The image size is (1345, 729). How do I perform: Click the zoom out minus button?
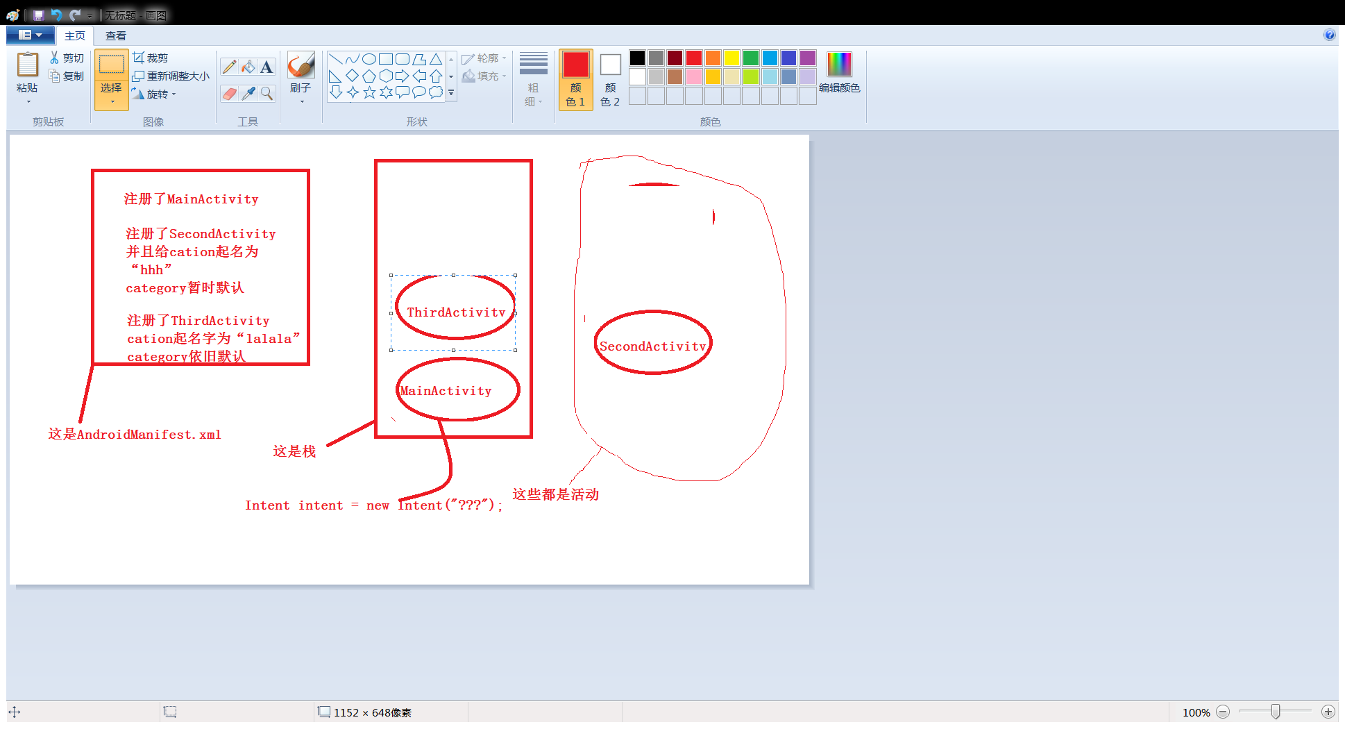[x=1223, y=712]
